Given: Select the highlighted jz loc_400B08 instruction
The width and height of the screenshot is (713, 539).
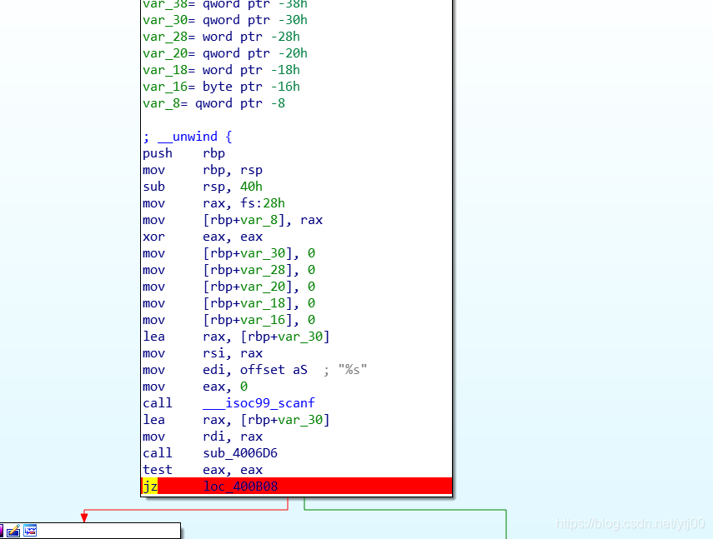Looking at the screenshot, I should pos(297,487).
